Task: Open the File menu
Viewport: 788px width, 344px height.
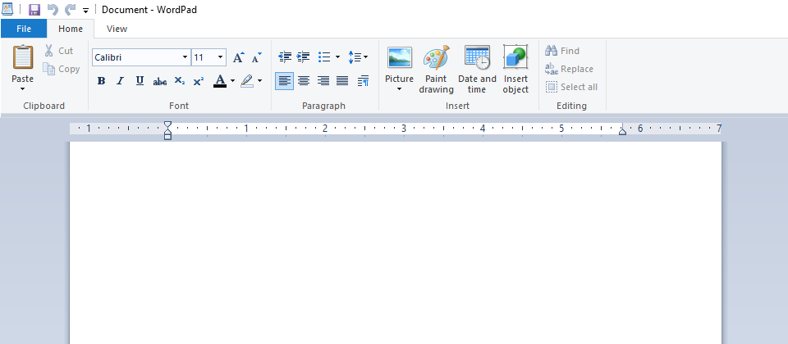Action: [24, 29]
